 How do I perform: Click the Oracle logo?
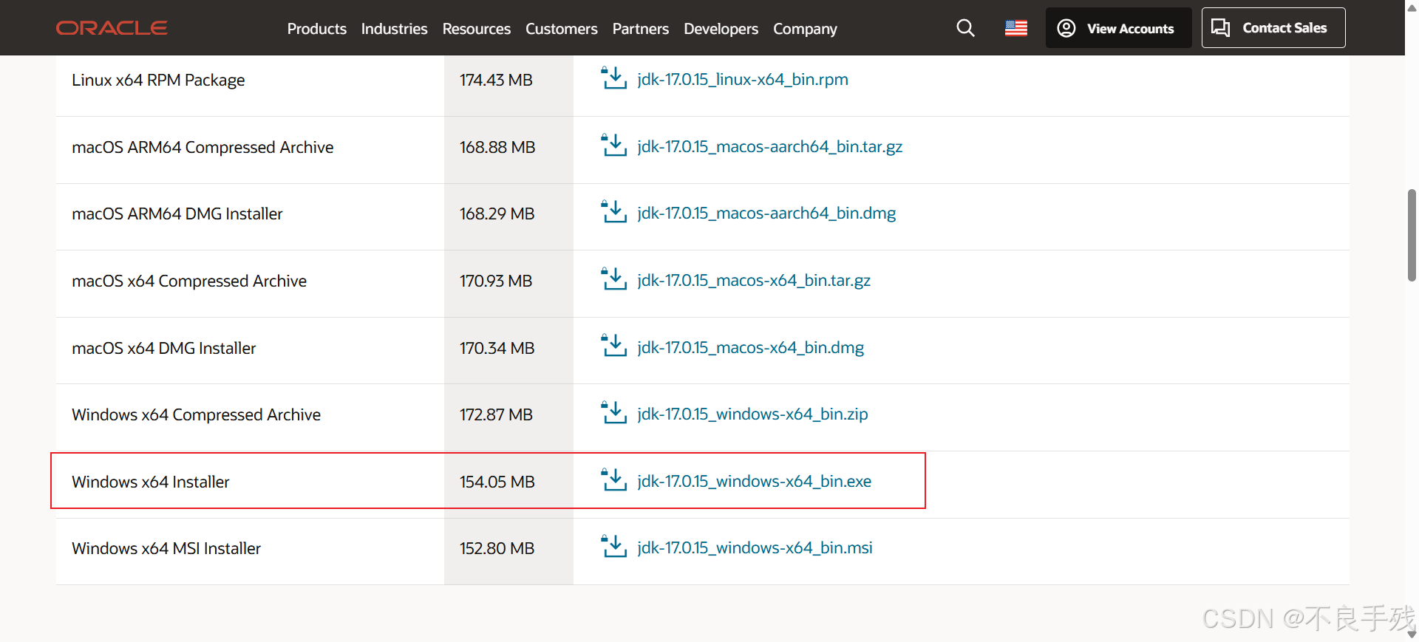coord(112,28)
